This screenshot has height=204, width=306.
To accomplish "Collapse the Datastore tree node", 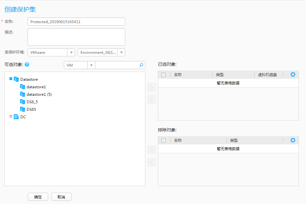I will click(11, 79).
